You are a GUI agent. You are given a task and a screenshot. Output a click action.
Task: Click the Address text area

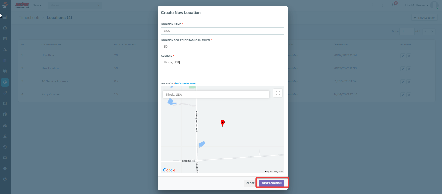(x=223, y=68)
